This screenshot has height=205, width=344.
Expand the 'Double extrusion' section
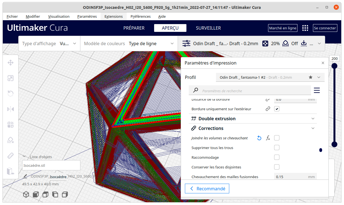[253, 119]
